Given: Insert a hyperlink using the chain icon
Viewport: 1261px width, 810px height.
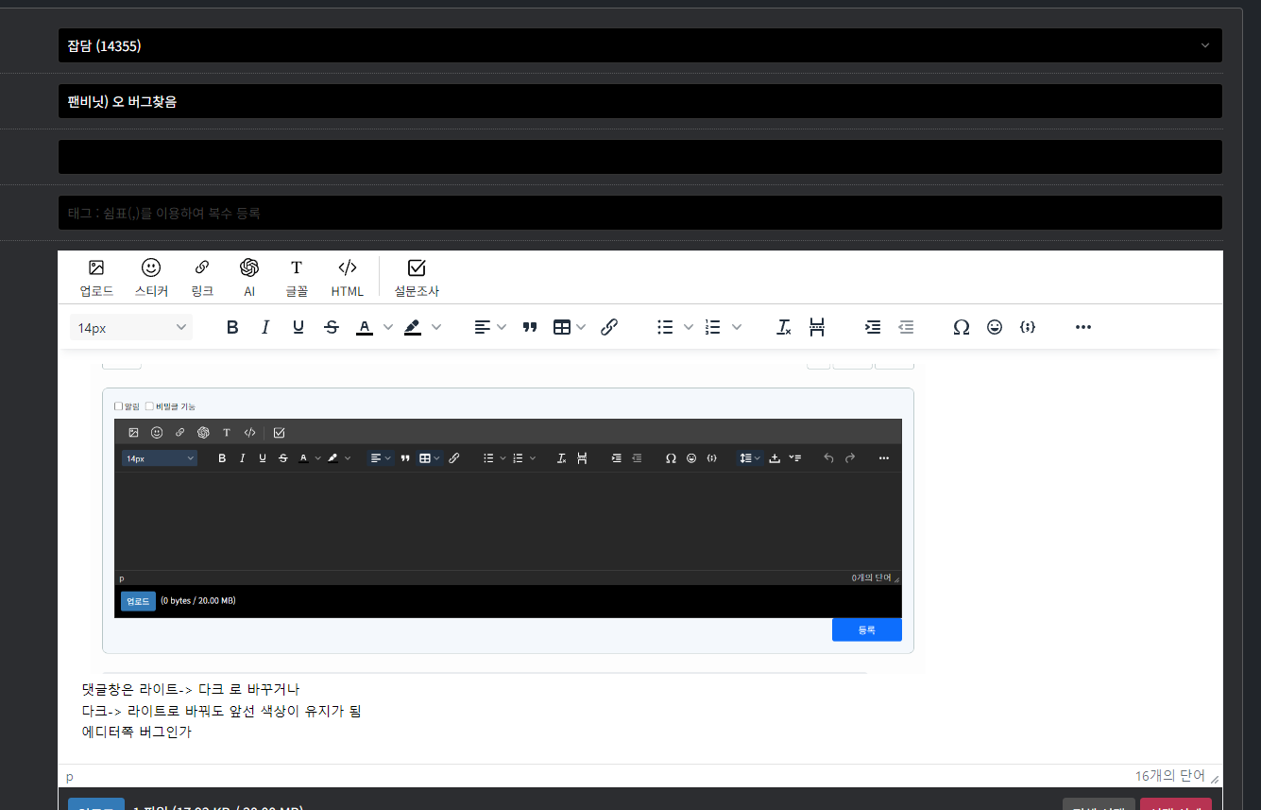Looking at the screenshot, I should point(609,327).
